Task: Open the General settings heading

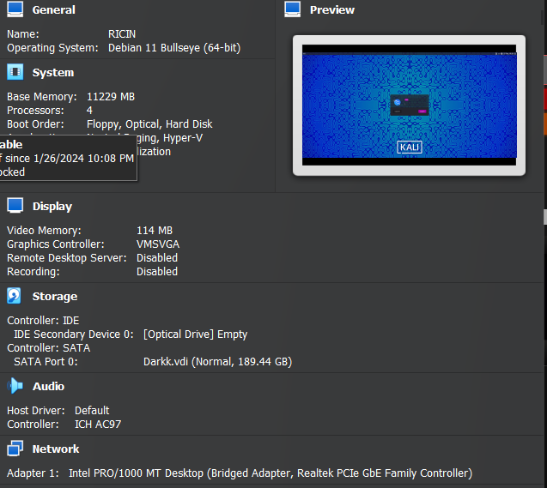Action: [54, 9]
